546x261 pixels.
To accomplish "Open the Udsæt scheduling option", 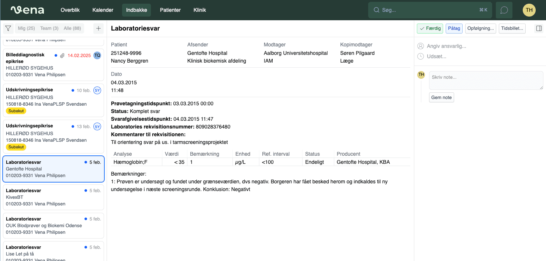I will [437, 56].
